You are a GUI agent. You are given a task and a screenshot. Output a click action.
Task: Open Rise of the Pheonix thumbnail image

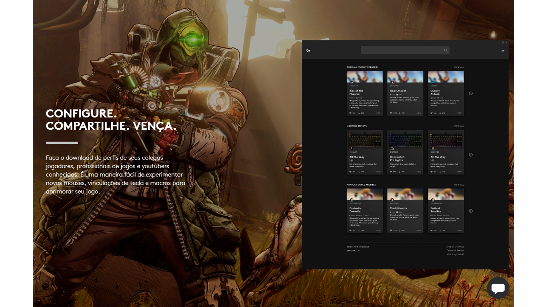click(x=364, y=77)
